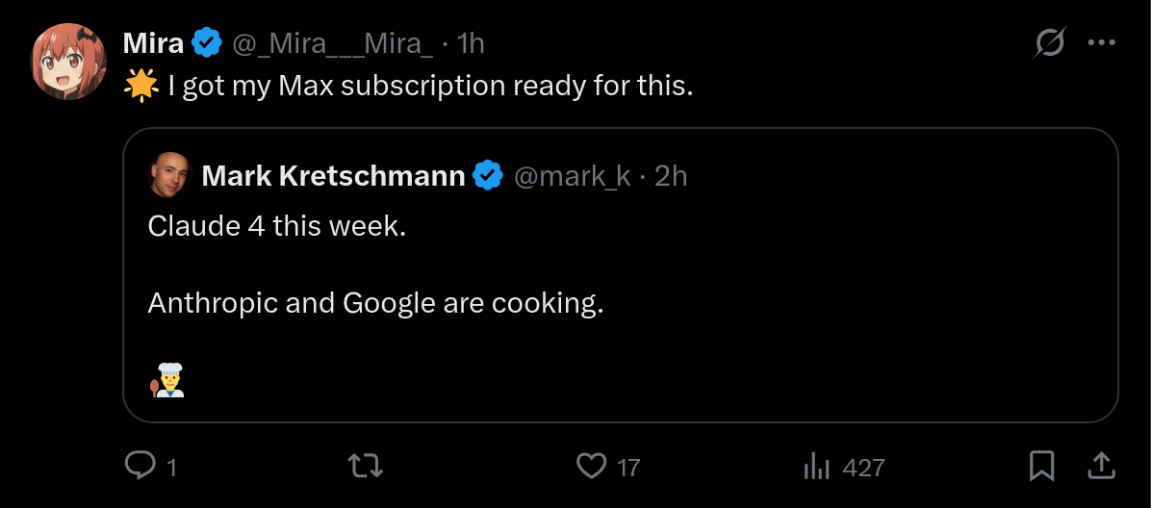Open Mark Kretschmann's profile photo
This screenshot has height=508, width=1151.
click(169, 175)
